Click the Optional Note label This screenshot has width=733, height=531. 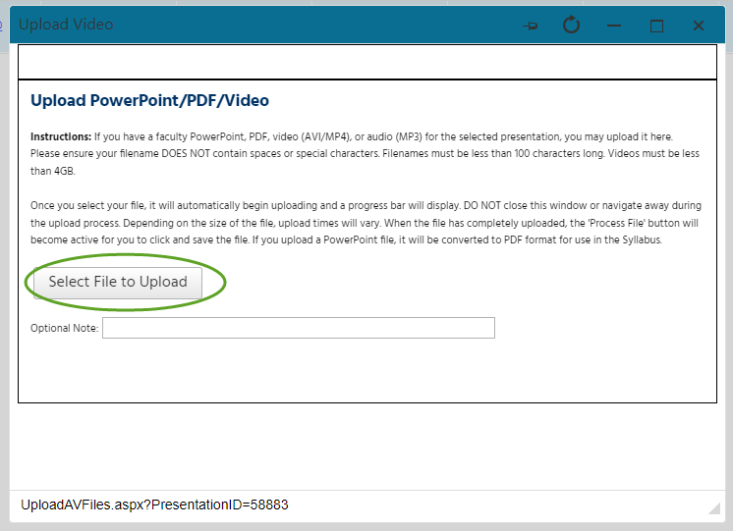click(x=64, y=328)
